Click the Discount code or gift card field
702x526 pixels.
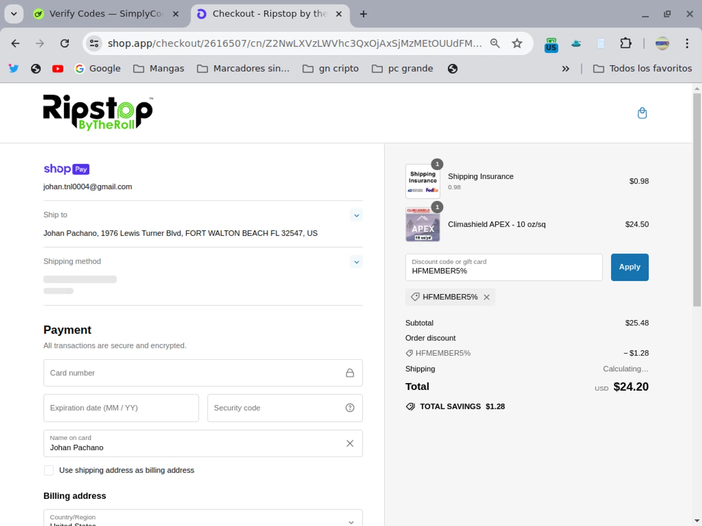pyautogui.click(x=504, y=267)
